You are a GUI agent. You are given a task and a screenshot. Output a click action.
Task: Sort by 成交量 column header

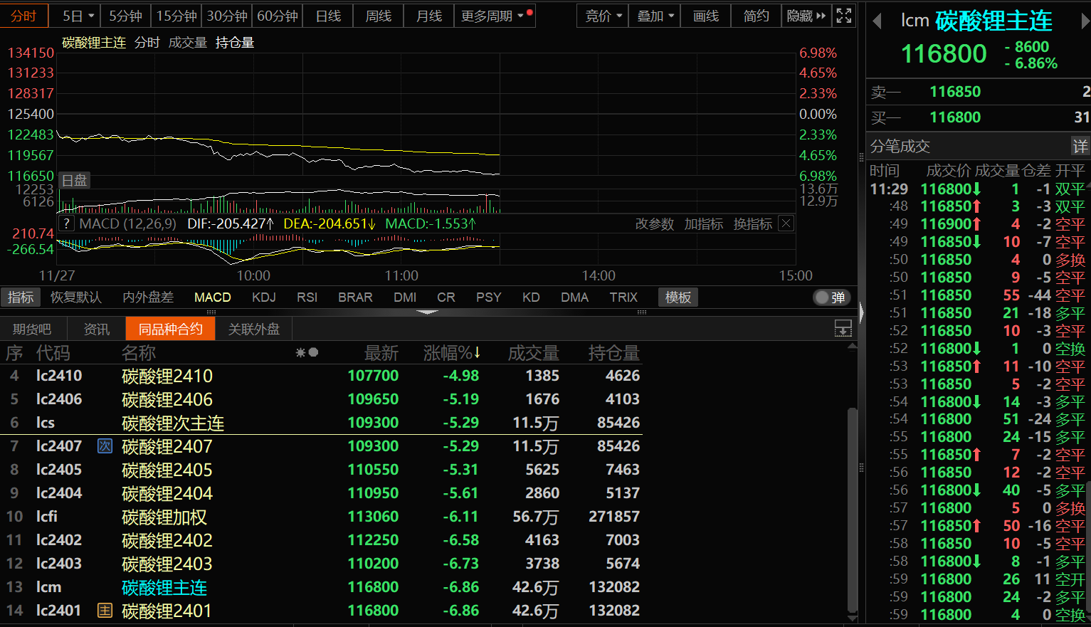tap(534, 353)
